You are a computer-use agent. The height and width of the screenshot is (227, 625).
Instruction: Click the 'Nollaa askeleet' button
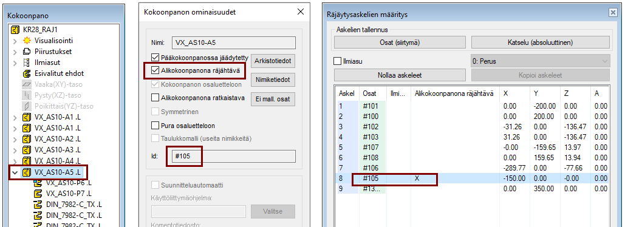400,75
